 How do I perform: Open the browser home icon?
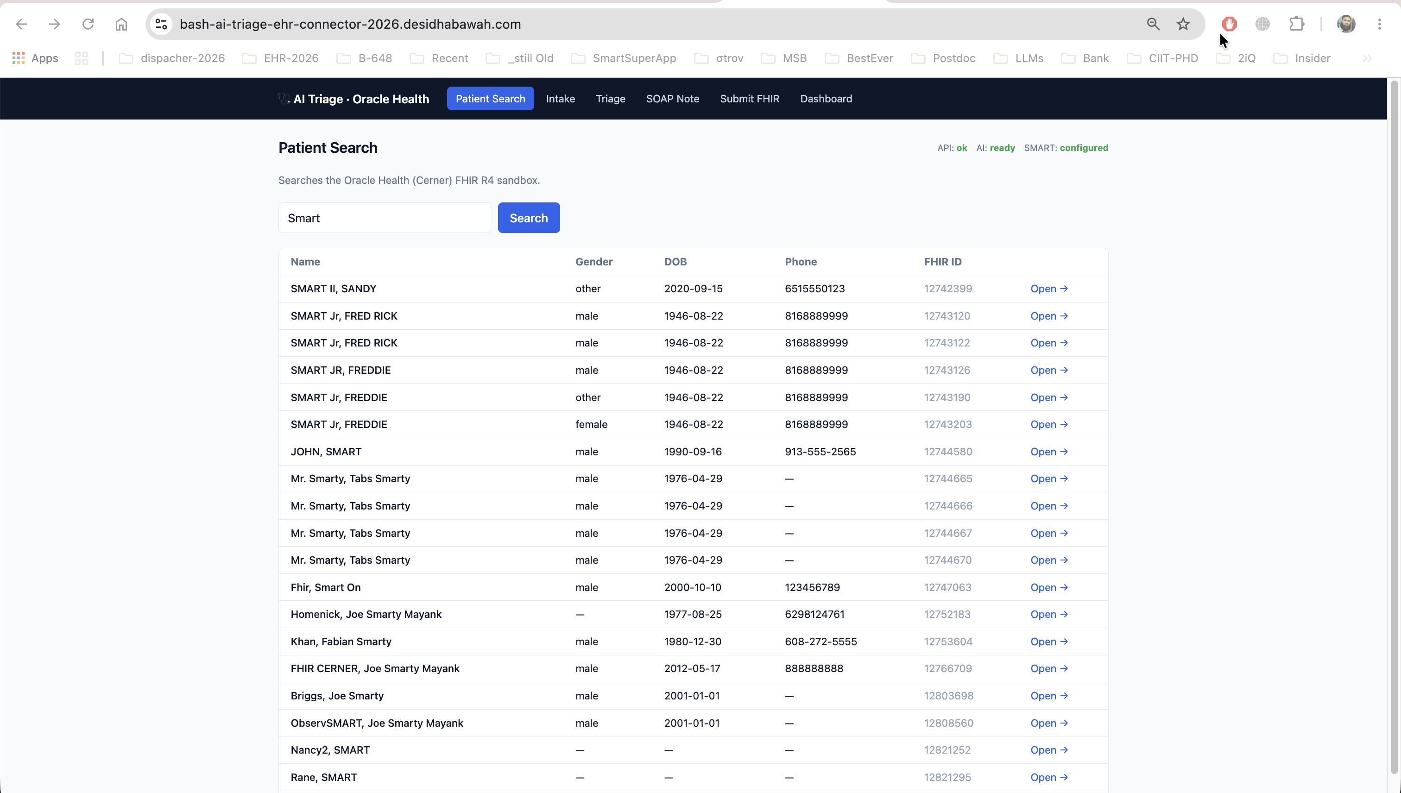(121, 24)
